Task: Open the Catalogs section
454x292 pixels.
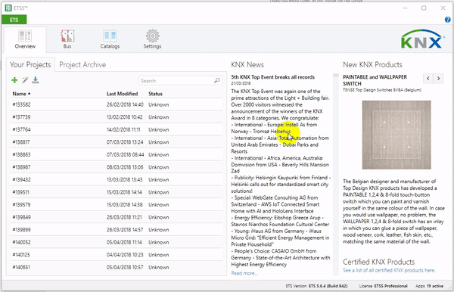Action: coord(110,39)
